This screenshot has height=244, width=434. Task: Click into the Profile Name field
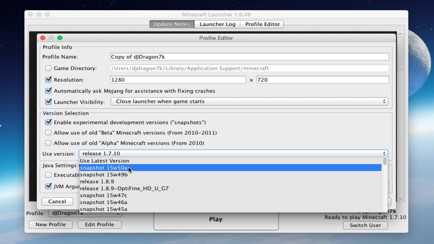tap(250, 57)
